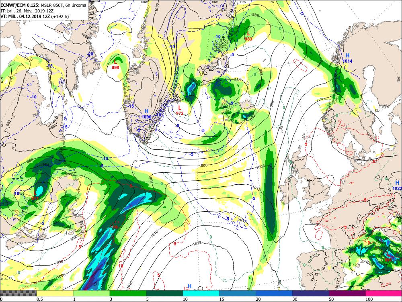Click the '1' legend scale value
The height and width of the screenshot is (302, 402).
(x=74, y=299)
